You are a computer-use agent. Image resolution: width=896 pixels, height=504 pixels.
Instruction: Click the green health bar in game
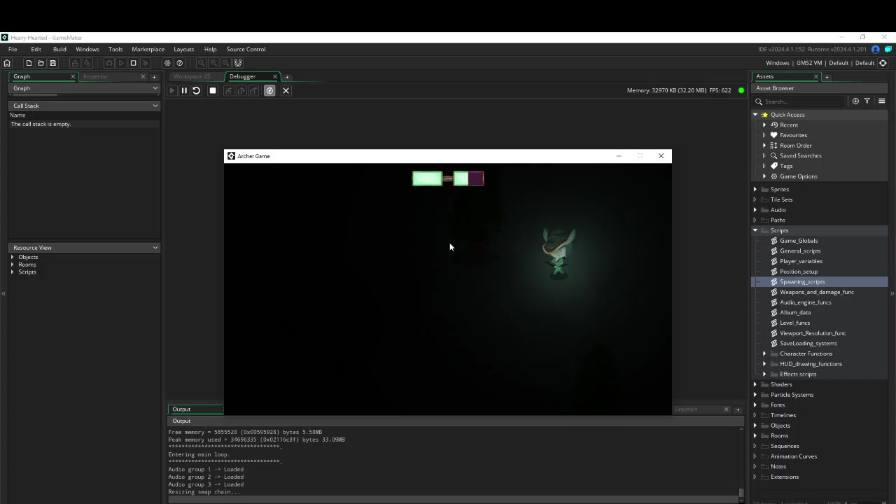pos(427,178)
